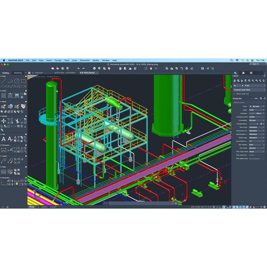Click the Linetype scale input field
Viewport: 267px width, 267px height.
257,117
